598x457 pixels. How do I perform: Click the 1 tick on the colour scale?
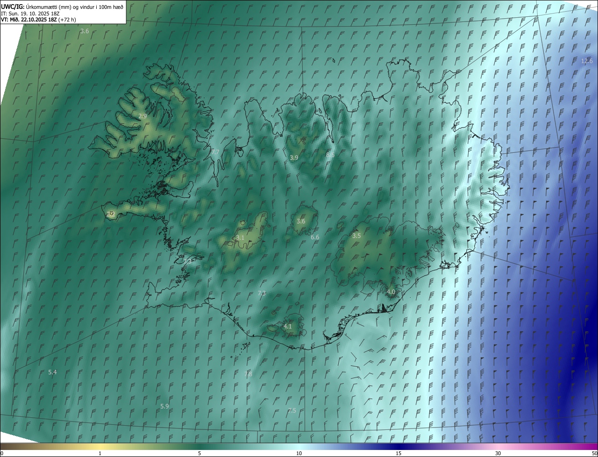tap(100, 454)
